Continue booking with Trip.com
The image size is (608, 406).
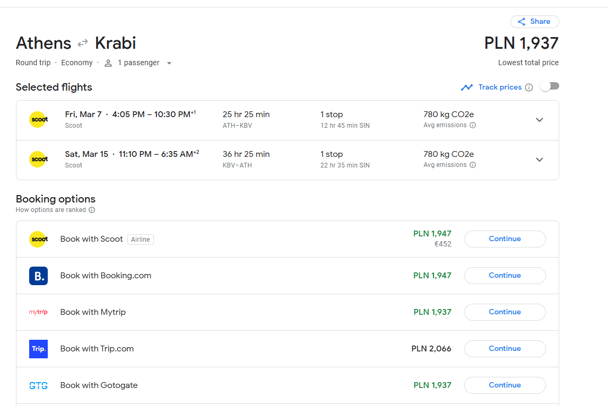tap(505, 349)
